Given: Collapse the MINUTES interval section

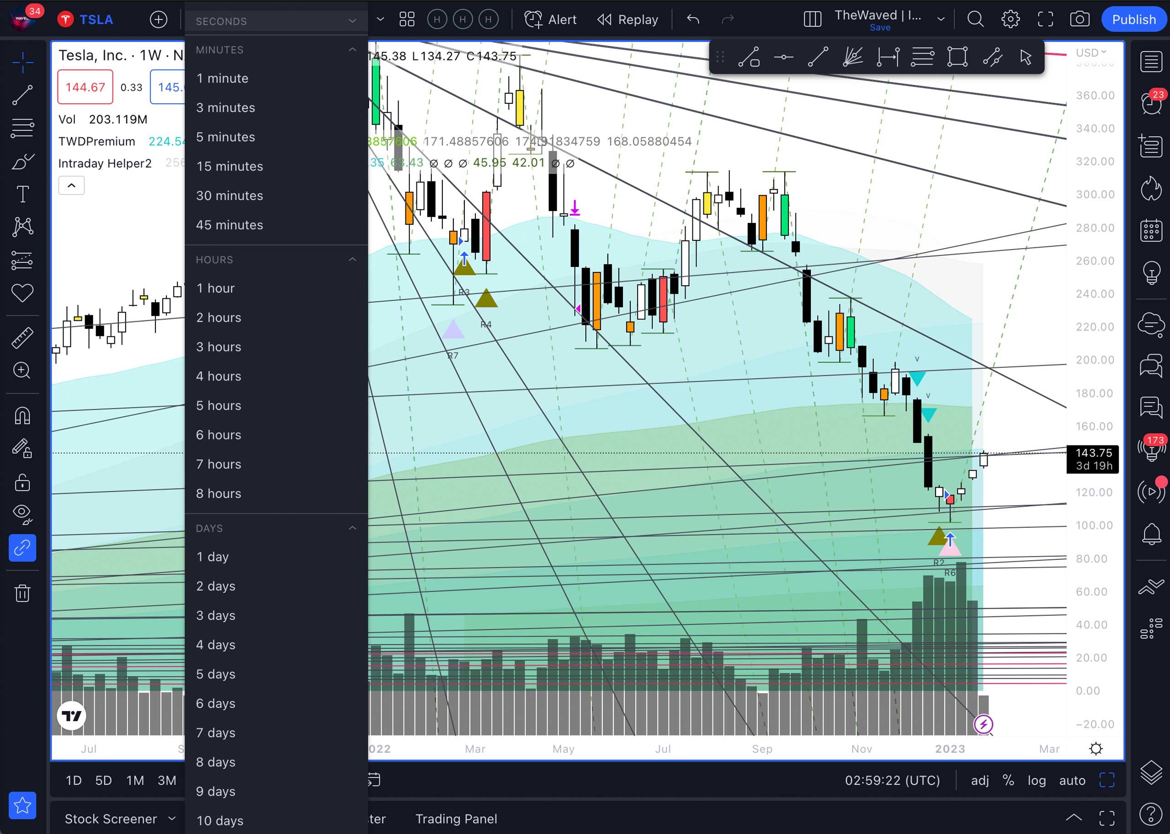Looking at the screenshot, I should pos(276,50).
